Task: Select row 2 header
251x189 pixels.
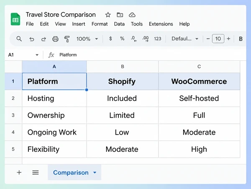Action: coord(13,98)
